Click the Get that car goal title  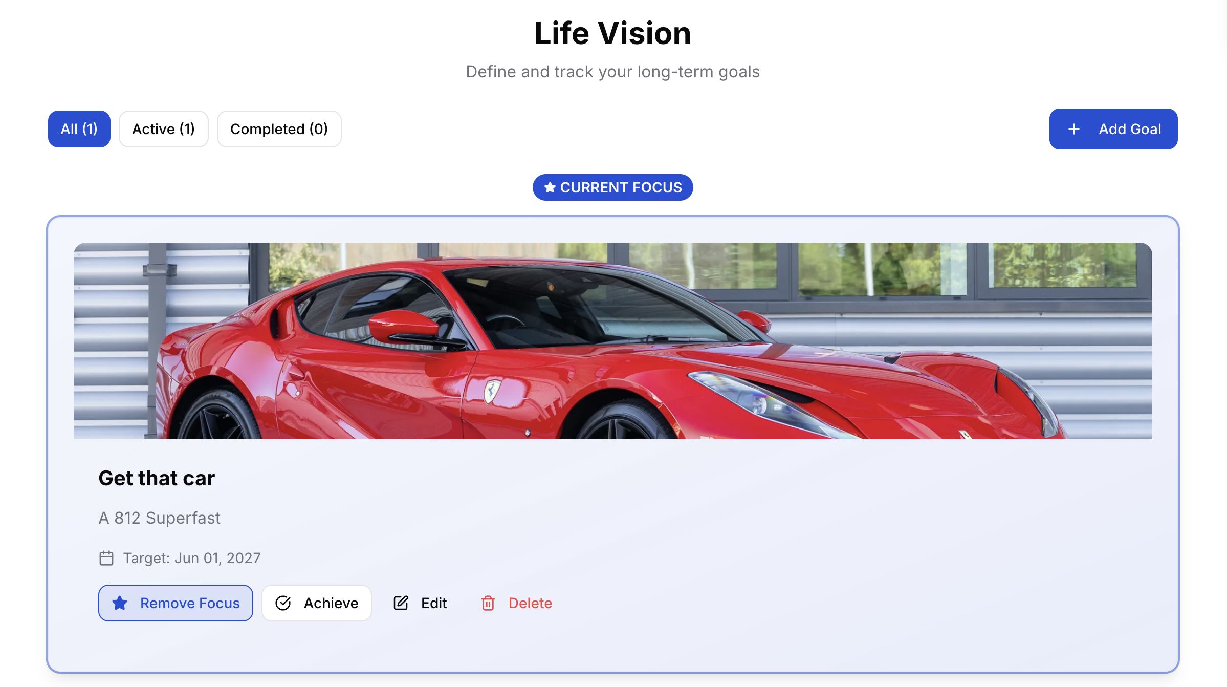(x=157, y=478)
